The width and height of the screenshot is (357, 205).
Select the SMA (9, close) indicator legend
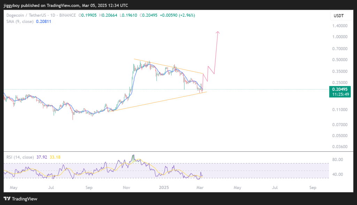pos(20,21)
